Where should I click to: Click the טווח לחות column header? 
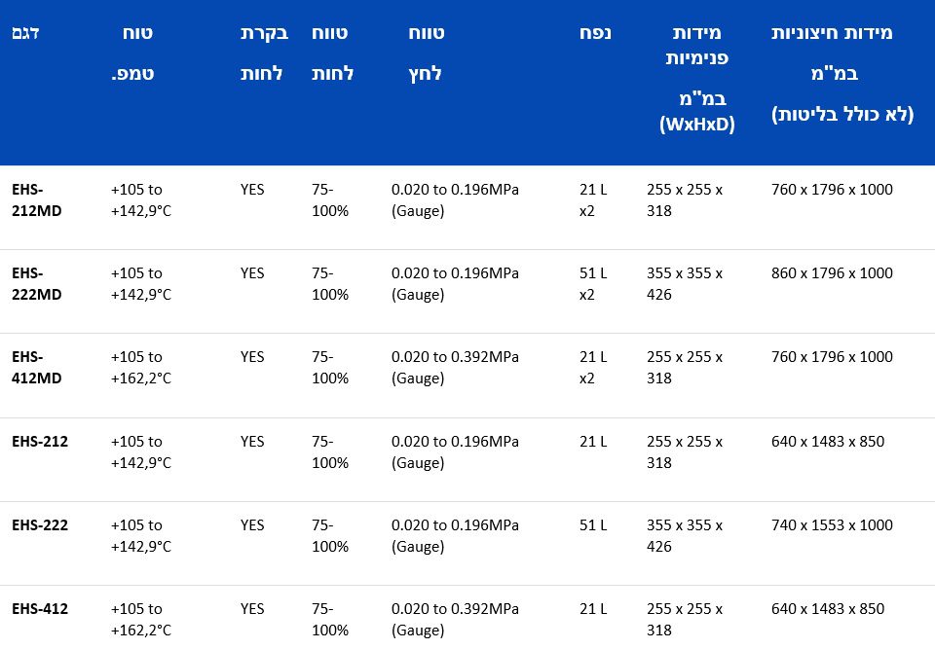point(331,54)
